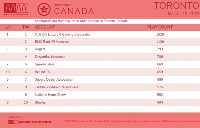
Task: Click the Staples play count 504
Action: (160, 102)
